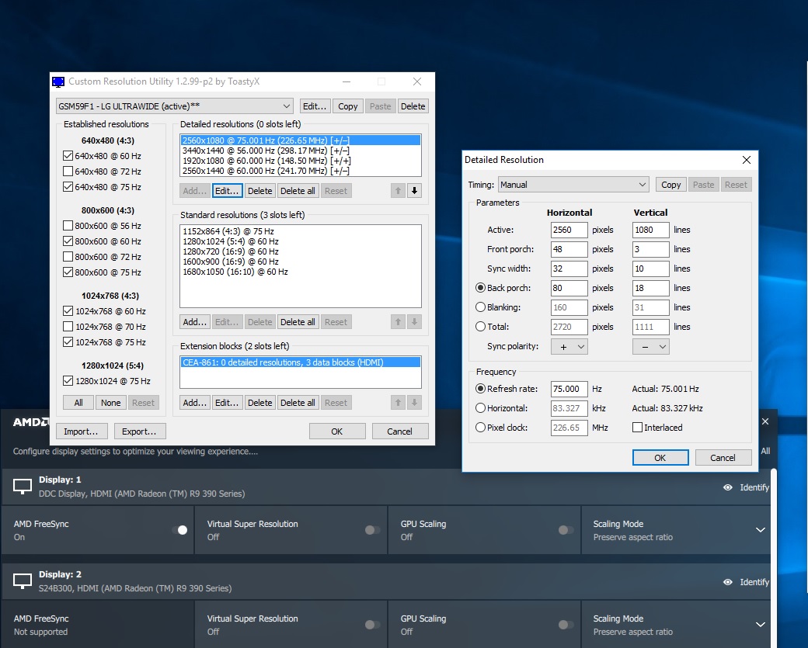Click Display 2 monitor icon
Viewport: 808px width, 648px height.
pyautogui.click(x=23, y=581)
